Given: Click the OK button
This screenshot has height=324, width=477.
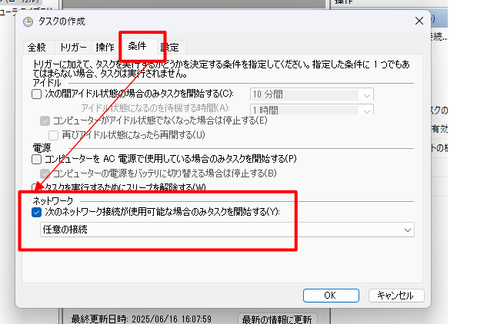Looking at the screenshot, I should click(331, 296).
